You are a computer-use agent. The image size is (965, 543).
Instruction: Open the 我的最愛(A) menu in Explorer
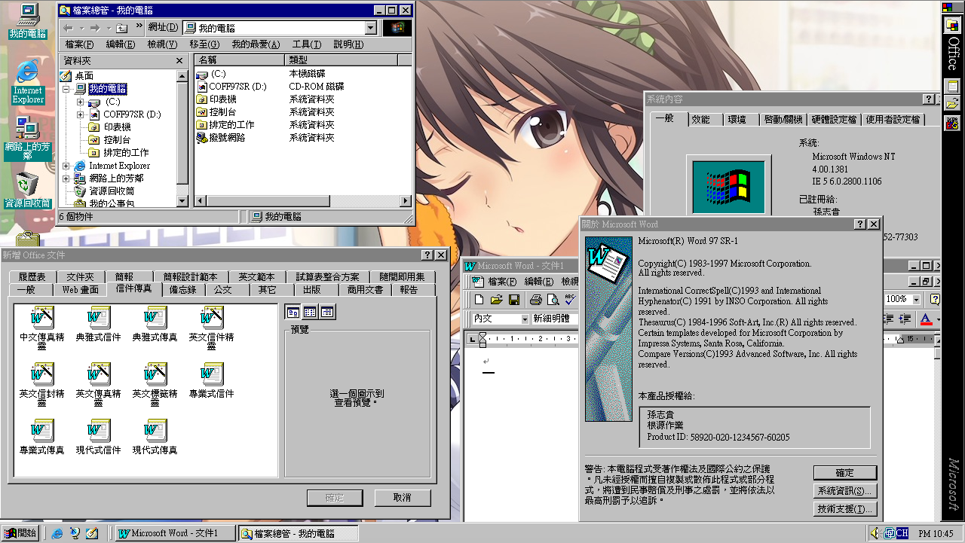click(256, 44)
